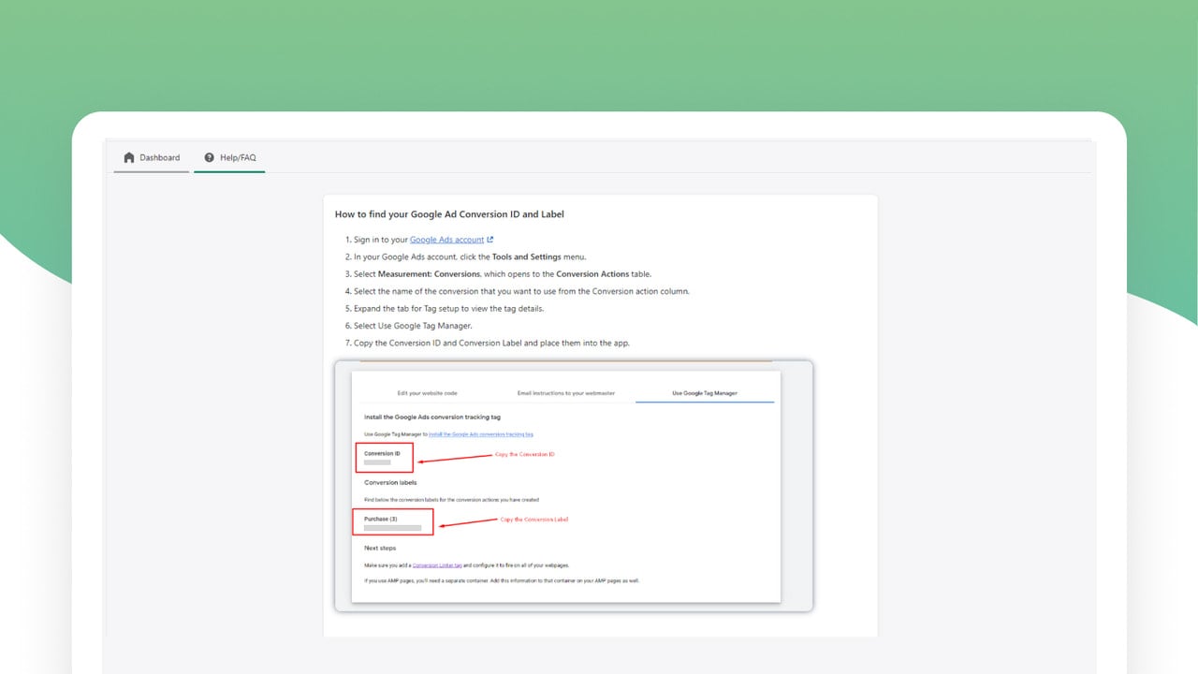Click the Help/FAQ question mark icon

[x=209, y=157]
